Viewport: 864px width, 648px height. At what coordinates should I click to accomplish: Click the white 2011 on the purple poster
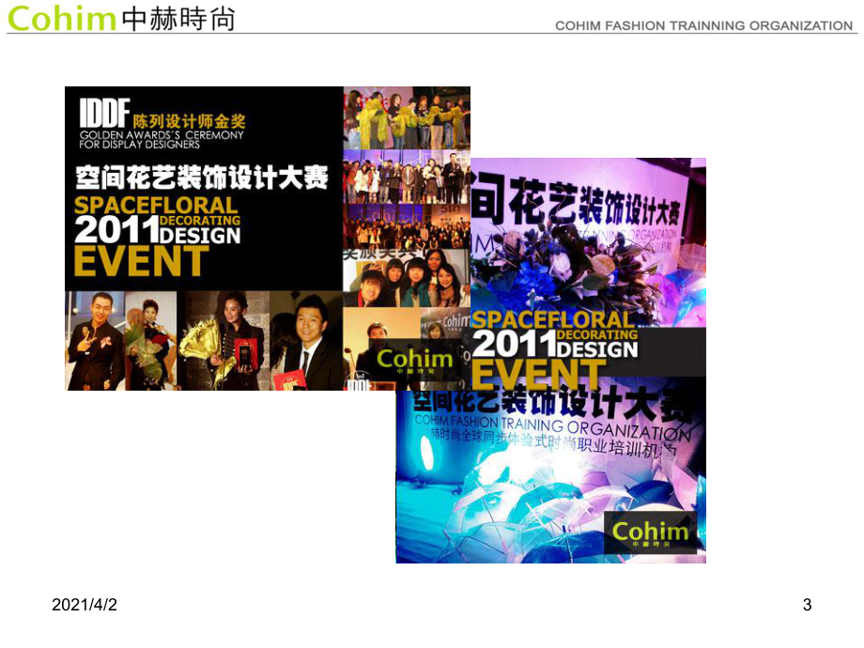(514, 344)
